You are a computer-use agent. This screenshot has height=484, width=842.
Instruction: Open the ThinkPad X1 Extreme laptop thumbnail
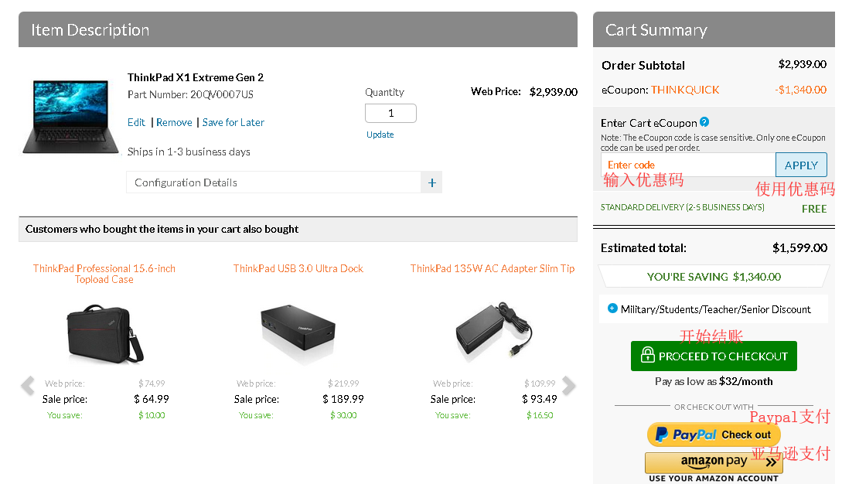[65, 114]
